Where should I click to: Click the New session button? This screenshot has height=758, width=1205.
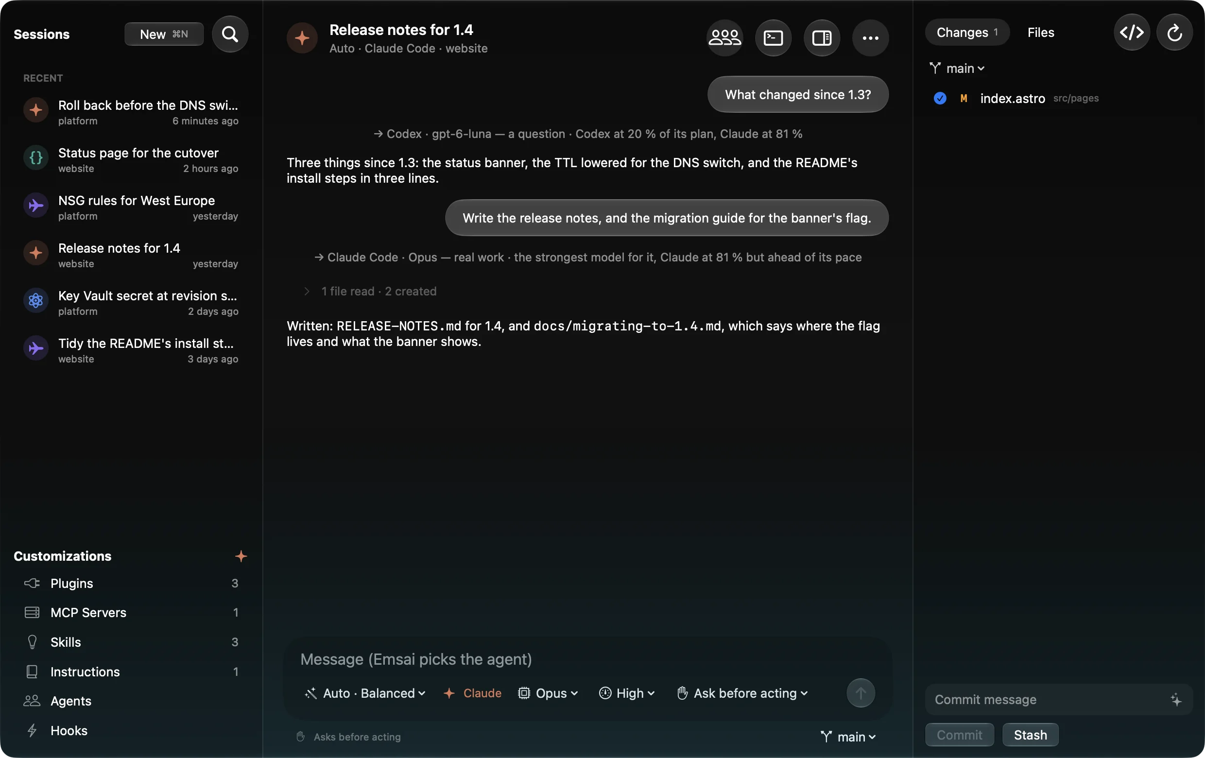(164, 34)
